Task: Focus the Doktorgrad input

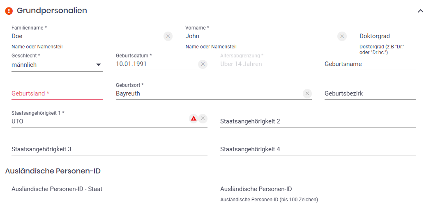Action: [x=387, y=36]
